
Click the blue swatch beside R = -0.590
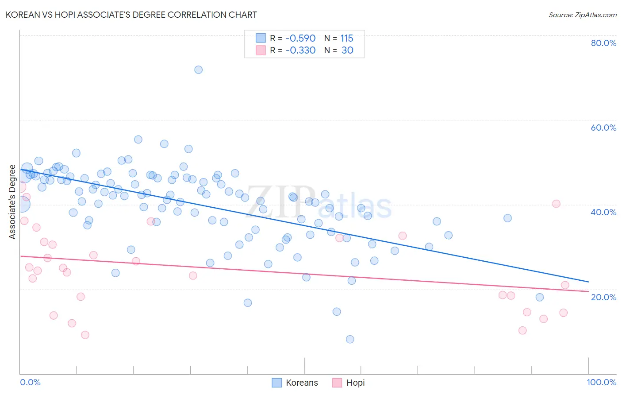(261, 38)
